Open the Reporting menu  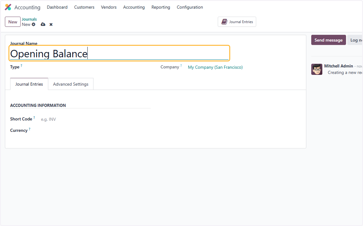[x=161, y=7]
